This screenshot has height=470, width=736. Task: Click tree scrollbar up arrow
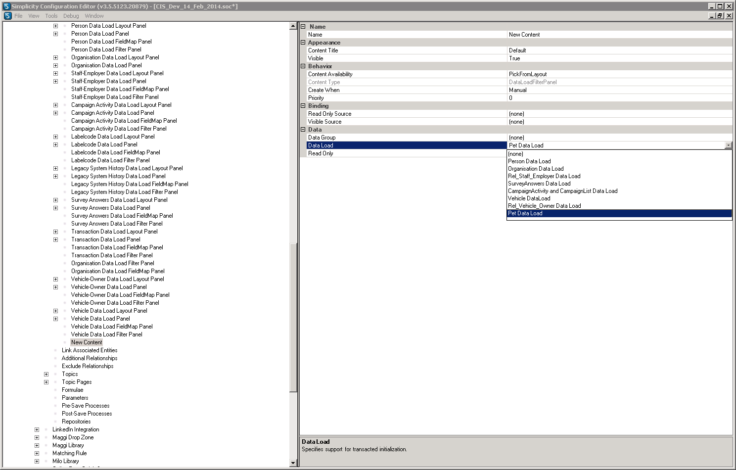point(293,26)
